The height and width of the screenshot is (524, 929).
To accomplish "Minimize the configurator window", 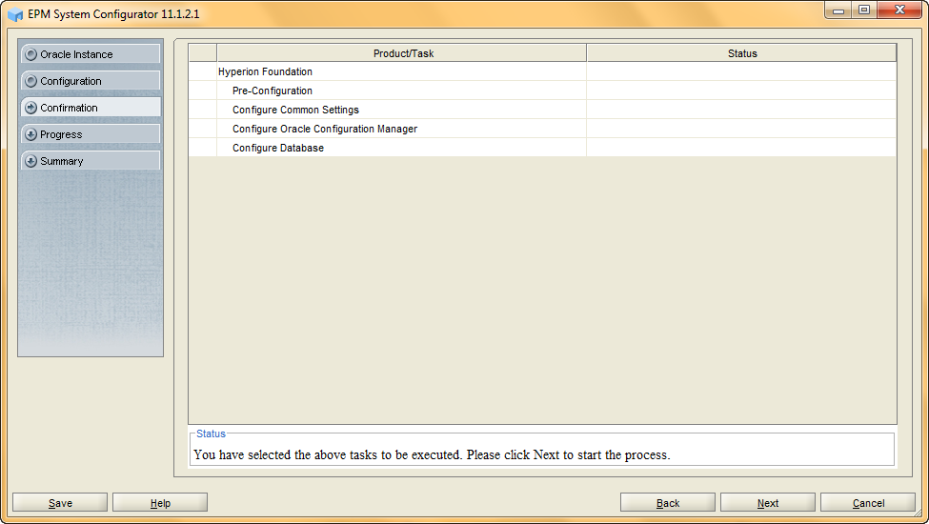I will click(838, 10).
